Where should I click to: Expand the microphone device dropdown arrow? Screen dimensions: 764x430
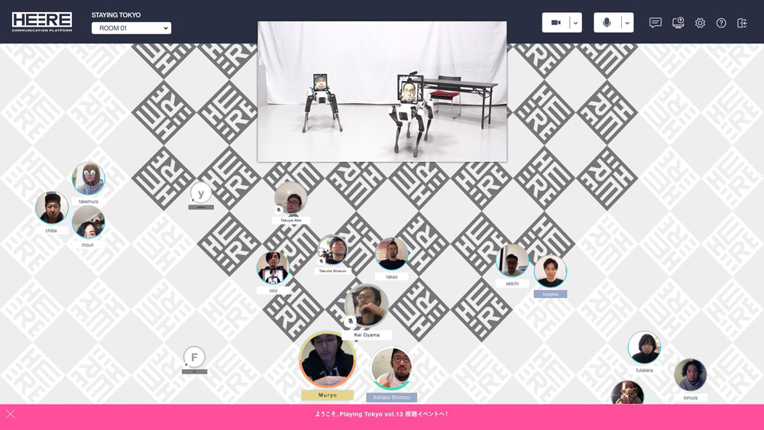627,23
